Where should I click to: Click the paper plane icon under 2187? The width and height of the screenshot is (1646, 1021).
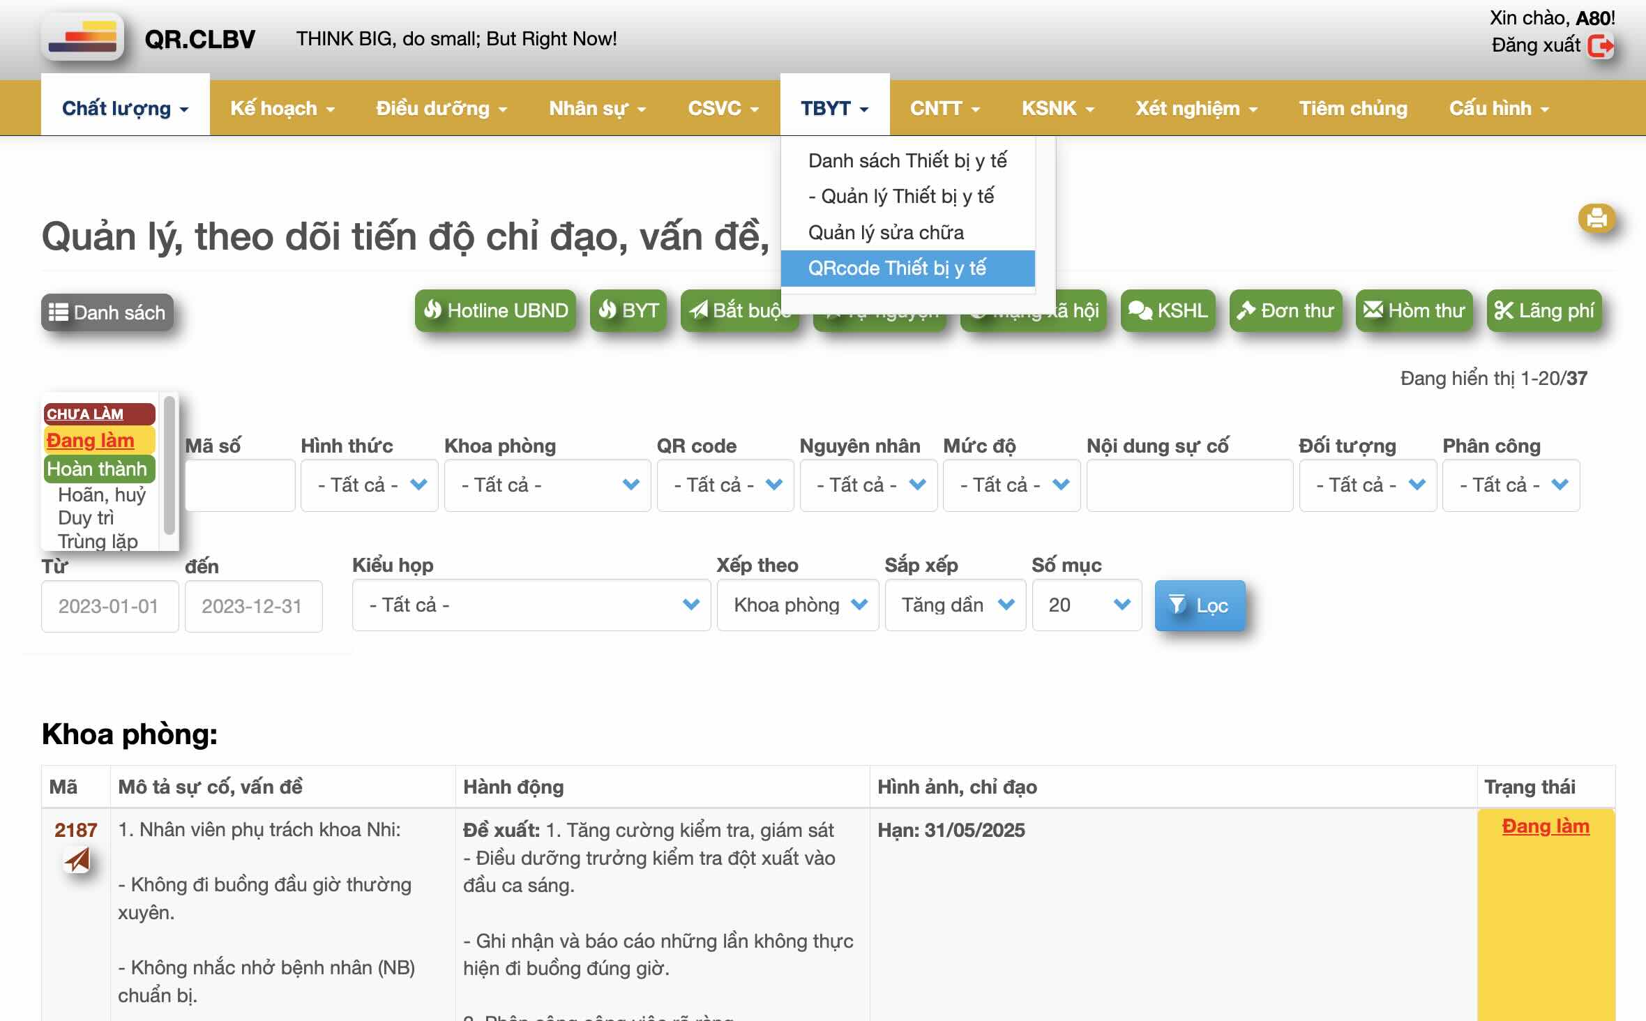pyautogui.click(x=77, y=859)
